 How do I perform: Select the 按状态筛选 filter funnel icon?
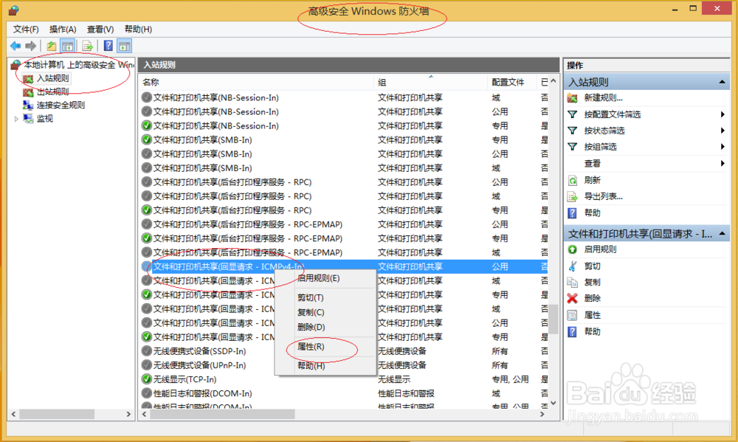[571, 130]
